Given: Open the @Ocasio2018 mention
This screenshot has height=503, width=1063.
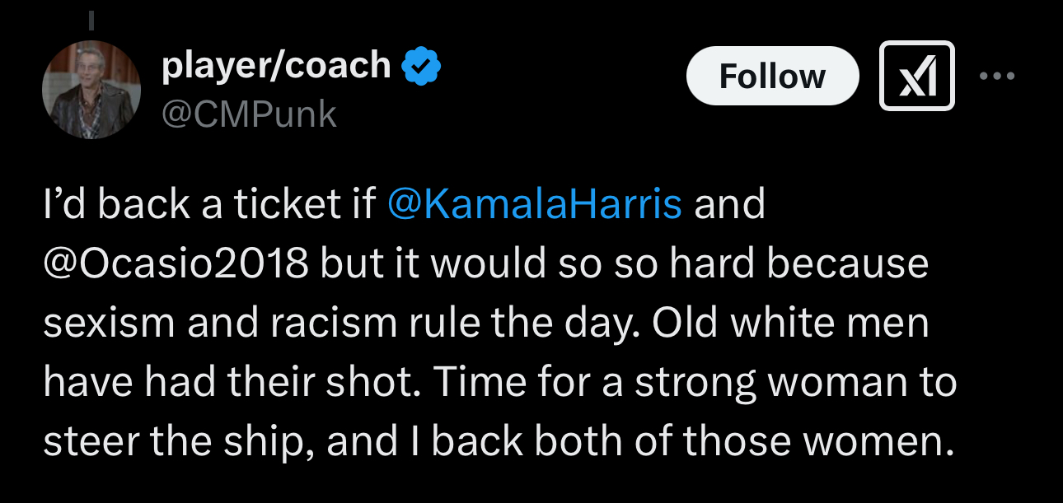Looking at the screenshot, I should coord(176,263).
